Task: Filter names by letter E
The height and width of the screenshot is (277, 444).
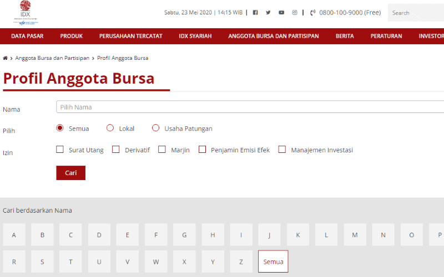Action: [128, 234]
